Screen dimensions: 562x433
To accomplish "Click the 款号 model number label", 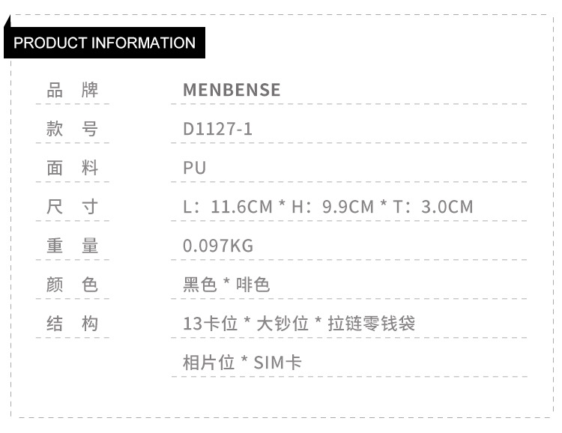I will point(73,130).
